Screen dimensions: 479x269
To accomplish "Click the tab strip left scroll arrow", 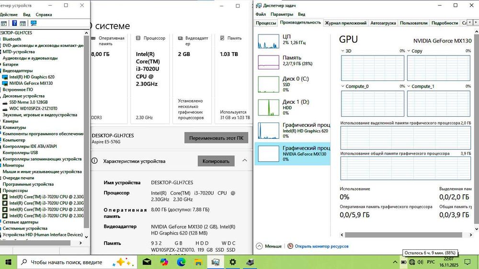I will (x=470, y=22).
